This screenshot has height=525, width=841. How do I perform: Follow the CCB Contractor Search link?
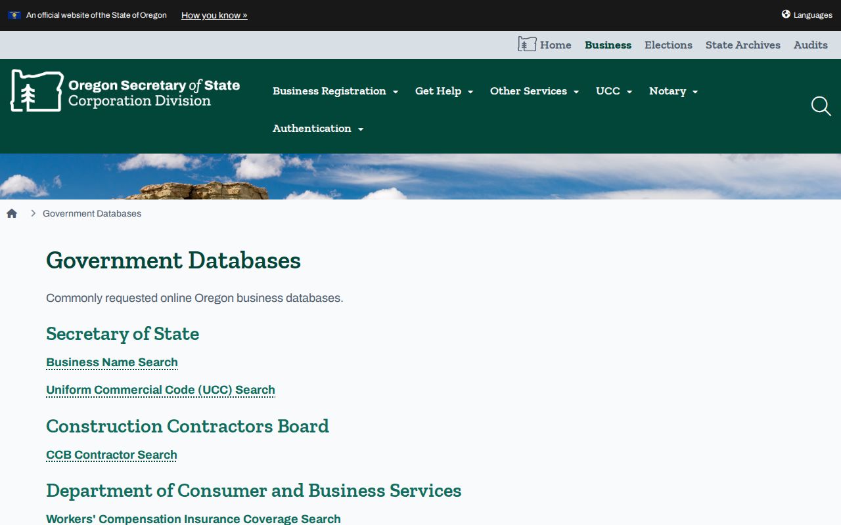tap(112, 455)
